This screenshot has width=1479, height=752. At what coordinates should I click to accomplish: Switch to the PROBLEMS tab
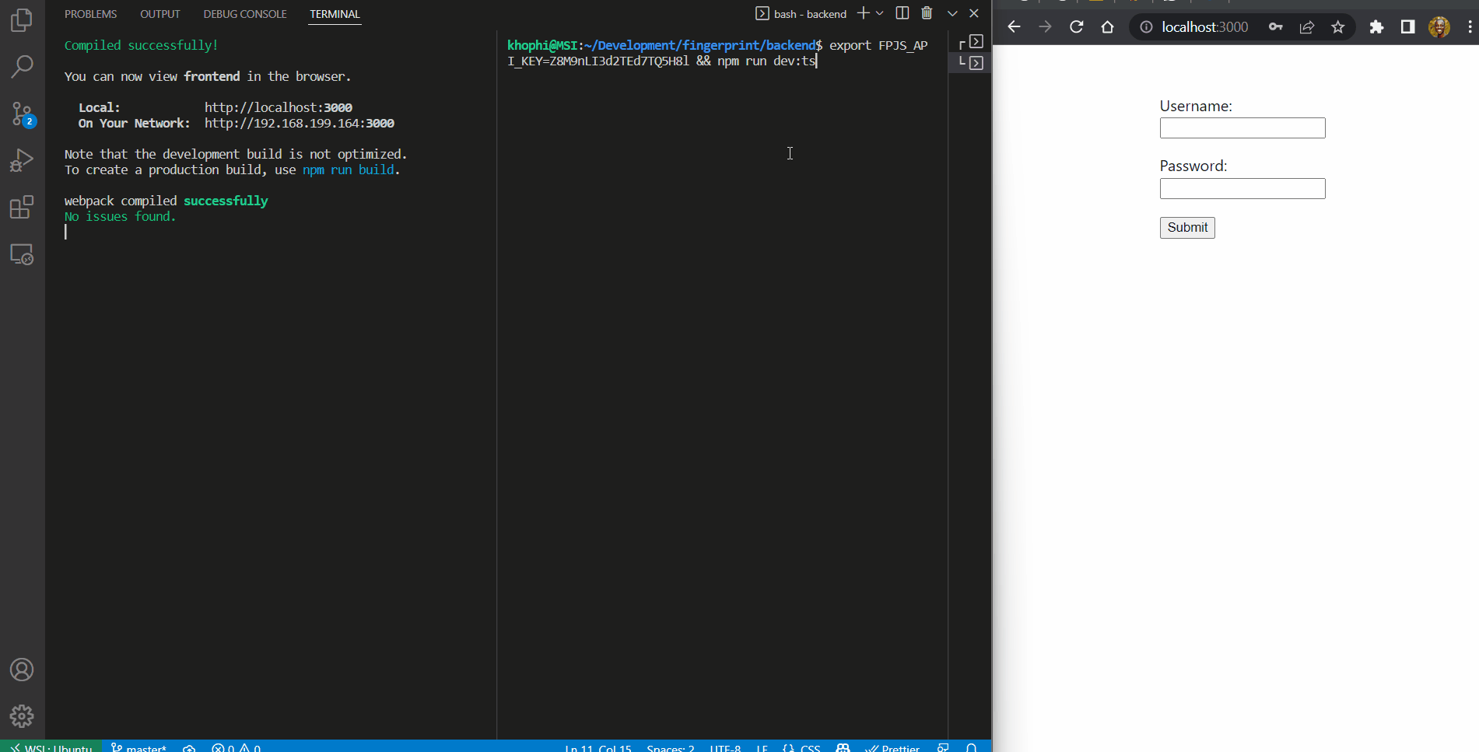coord(90,14)
